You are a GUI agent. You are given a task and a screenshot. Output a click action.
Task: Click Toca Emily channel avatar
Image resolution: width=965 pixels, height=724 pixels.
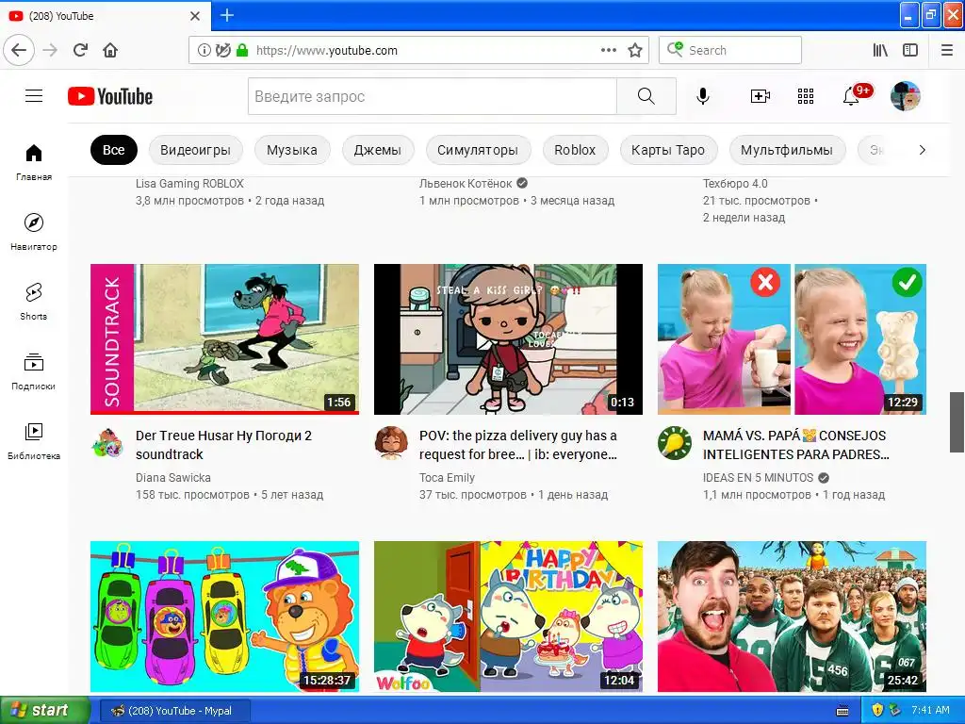pos(391,443)
